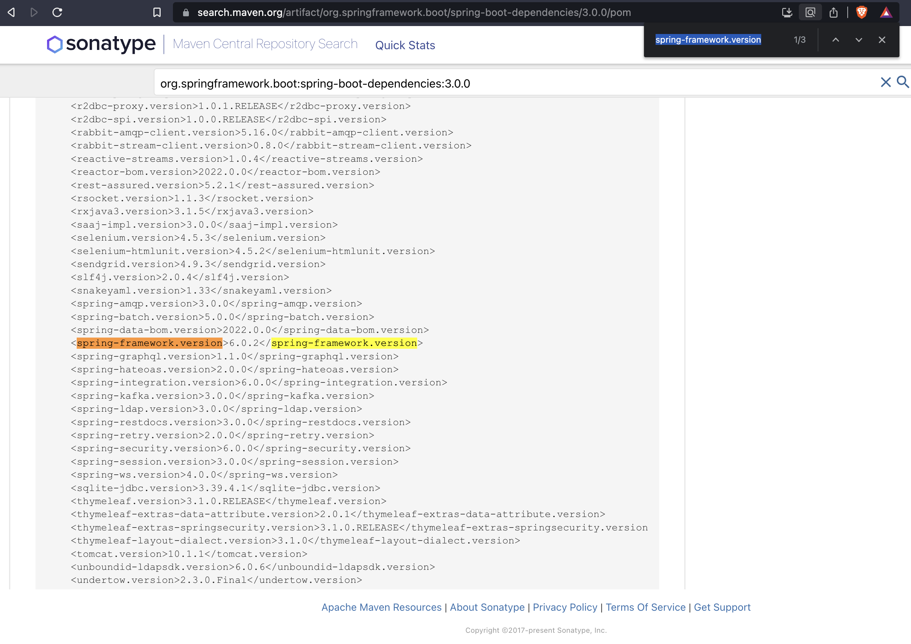Click the browser back navigation arrow icon
Screen dimensions: 911x644
coord(11,12)
